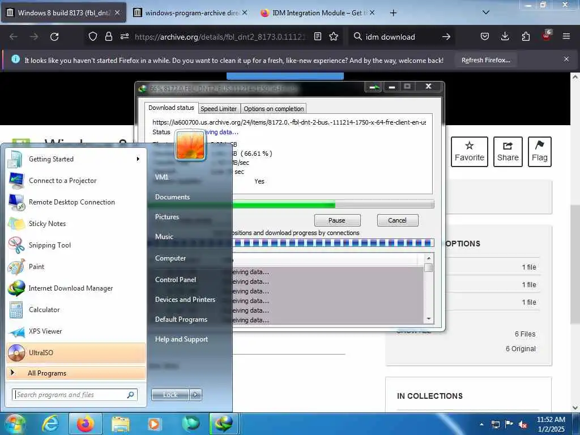Switch to windows-program-archive browser tab
Viewport: 580px width, 435px height.
191,13
